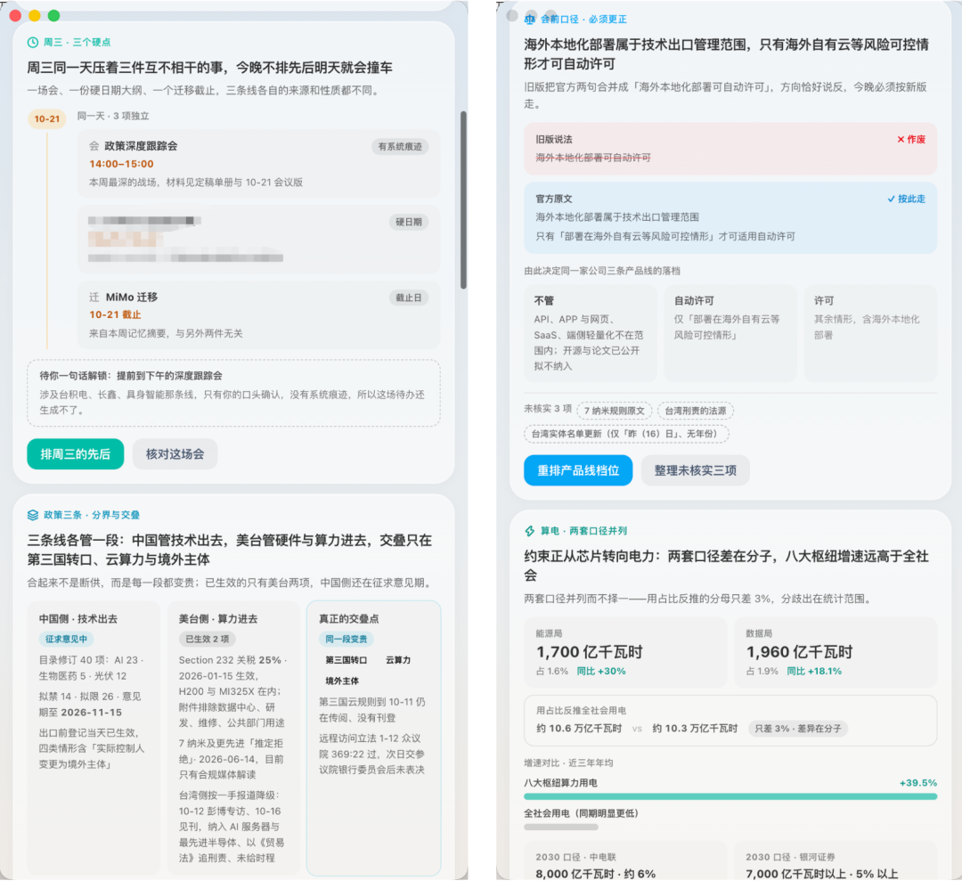Screen dimensions: 962x881
Task: Select the 自动许可 category card
Action: (x=730, y=333)
